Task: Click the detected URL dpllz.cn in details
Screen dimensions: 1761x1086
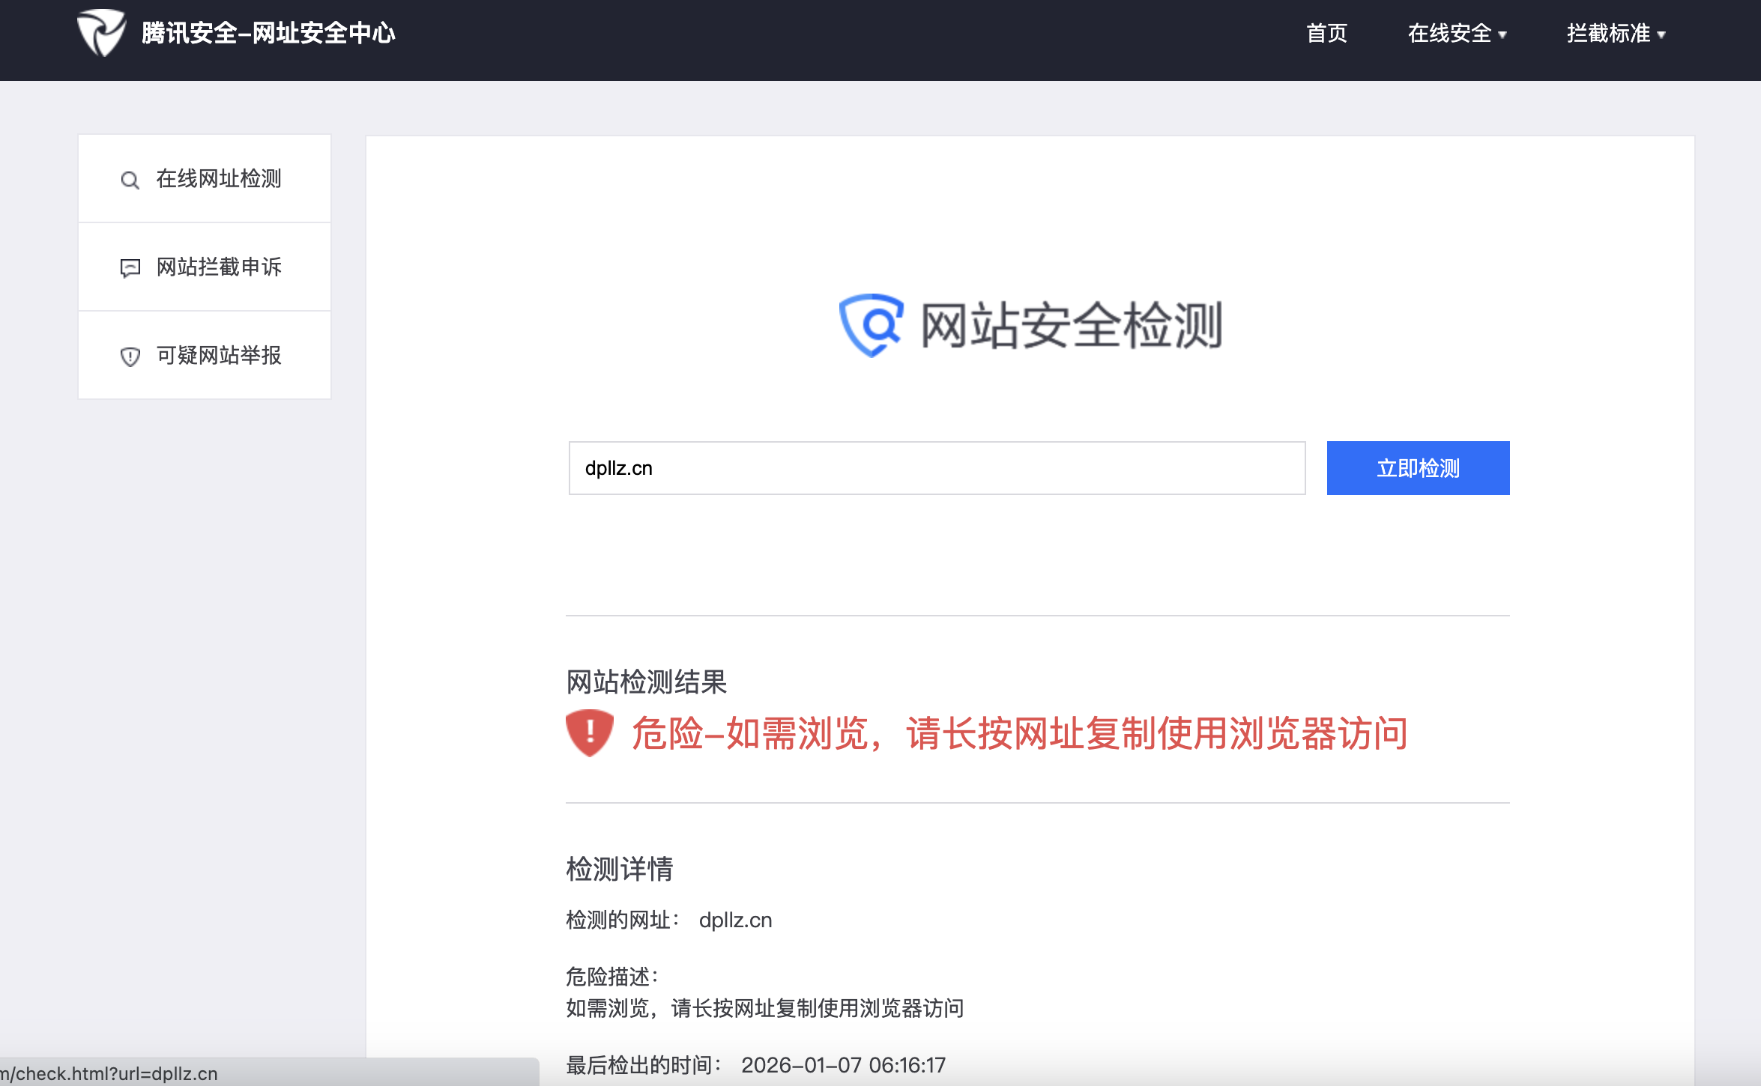Action: [x=735, y=920]
